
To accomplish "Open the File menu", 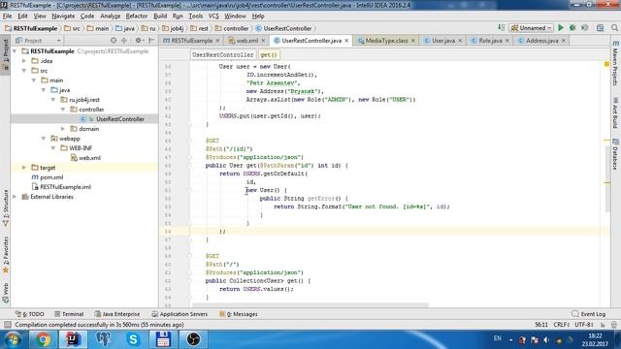I will click(x=7, y=16).
